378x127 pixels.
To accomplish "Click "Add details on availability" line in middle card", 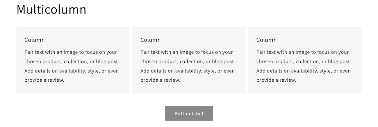I will coord(188,71).
